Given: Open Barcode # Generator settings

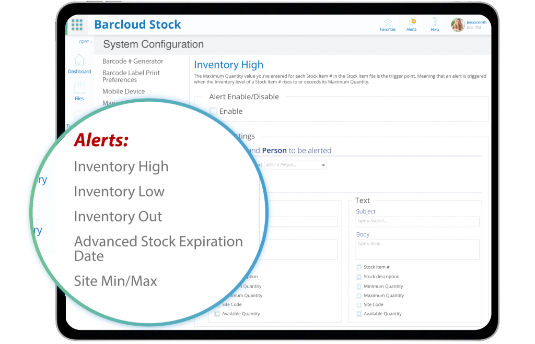Looking at the screenshot, I should (133, 62).
